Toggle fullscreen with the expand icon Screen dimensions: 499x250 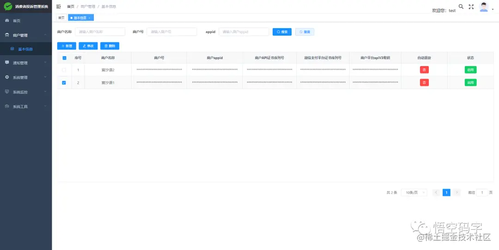coord(471,6)
